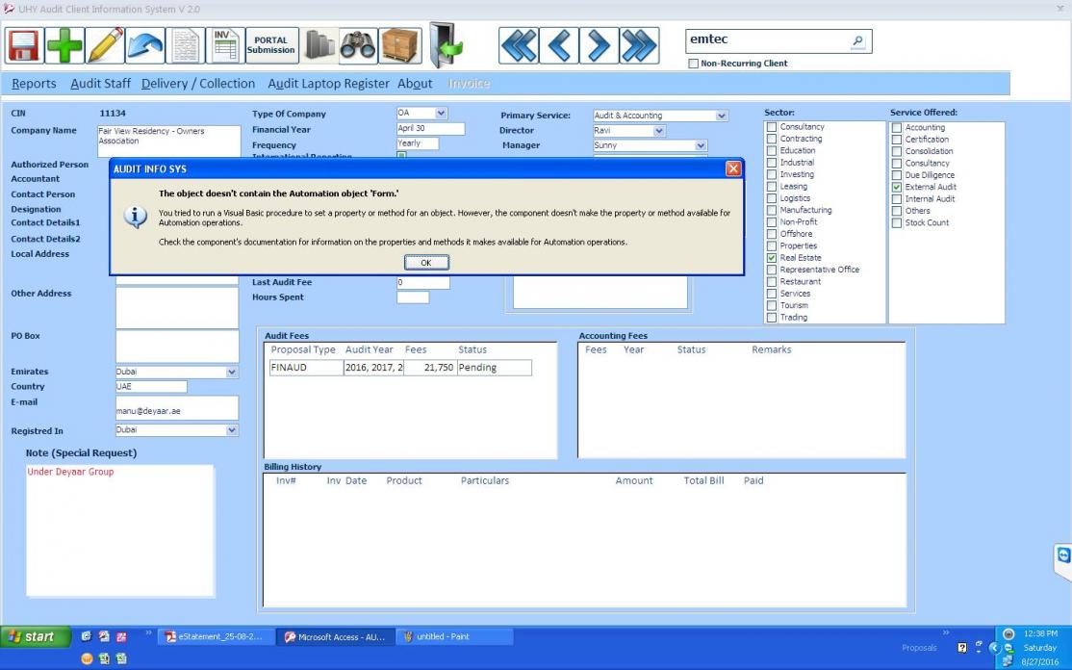The width and height of the screenshot is (1072, 670).
Task: Uncheck External Audit service checkbox
Action: click(897, 187)
